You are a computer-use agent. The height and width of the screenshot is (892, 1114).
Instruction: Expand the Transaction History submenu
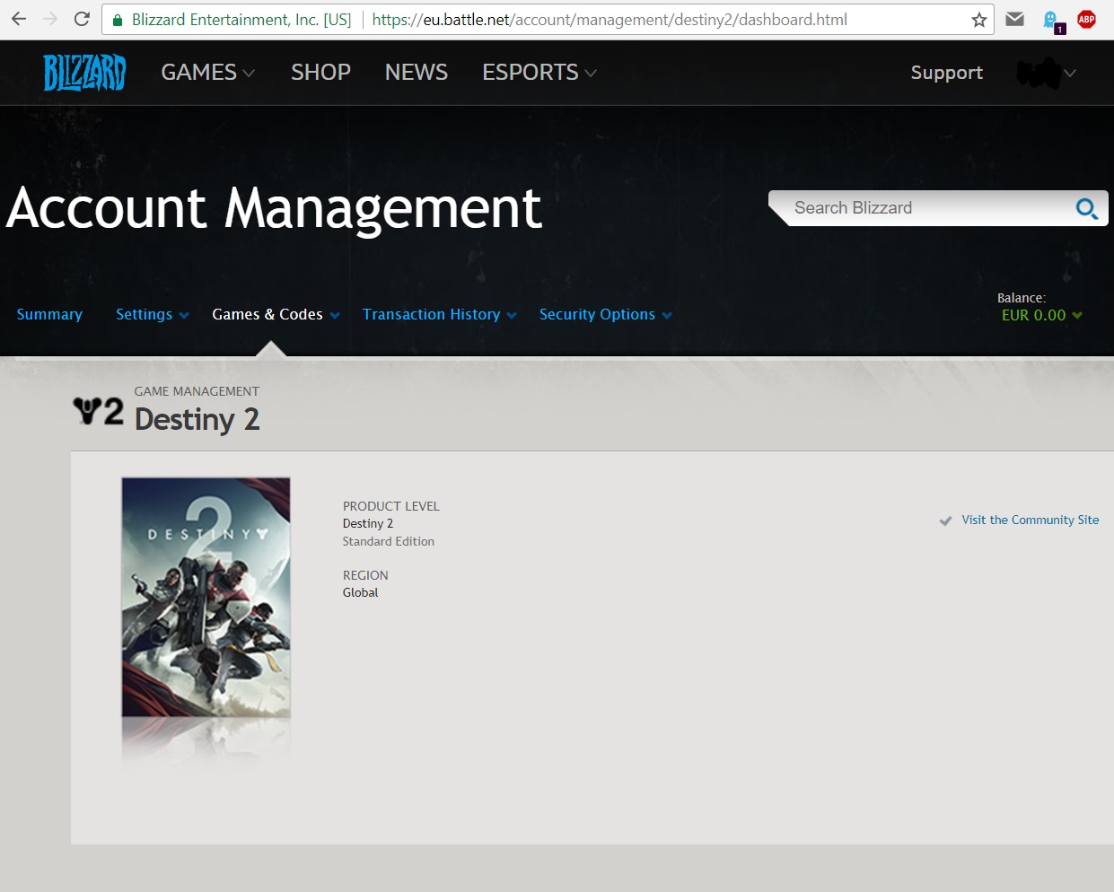coord(512,315)
